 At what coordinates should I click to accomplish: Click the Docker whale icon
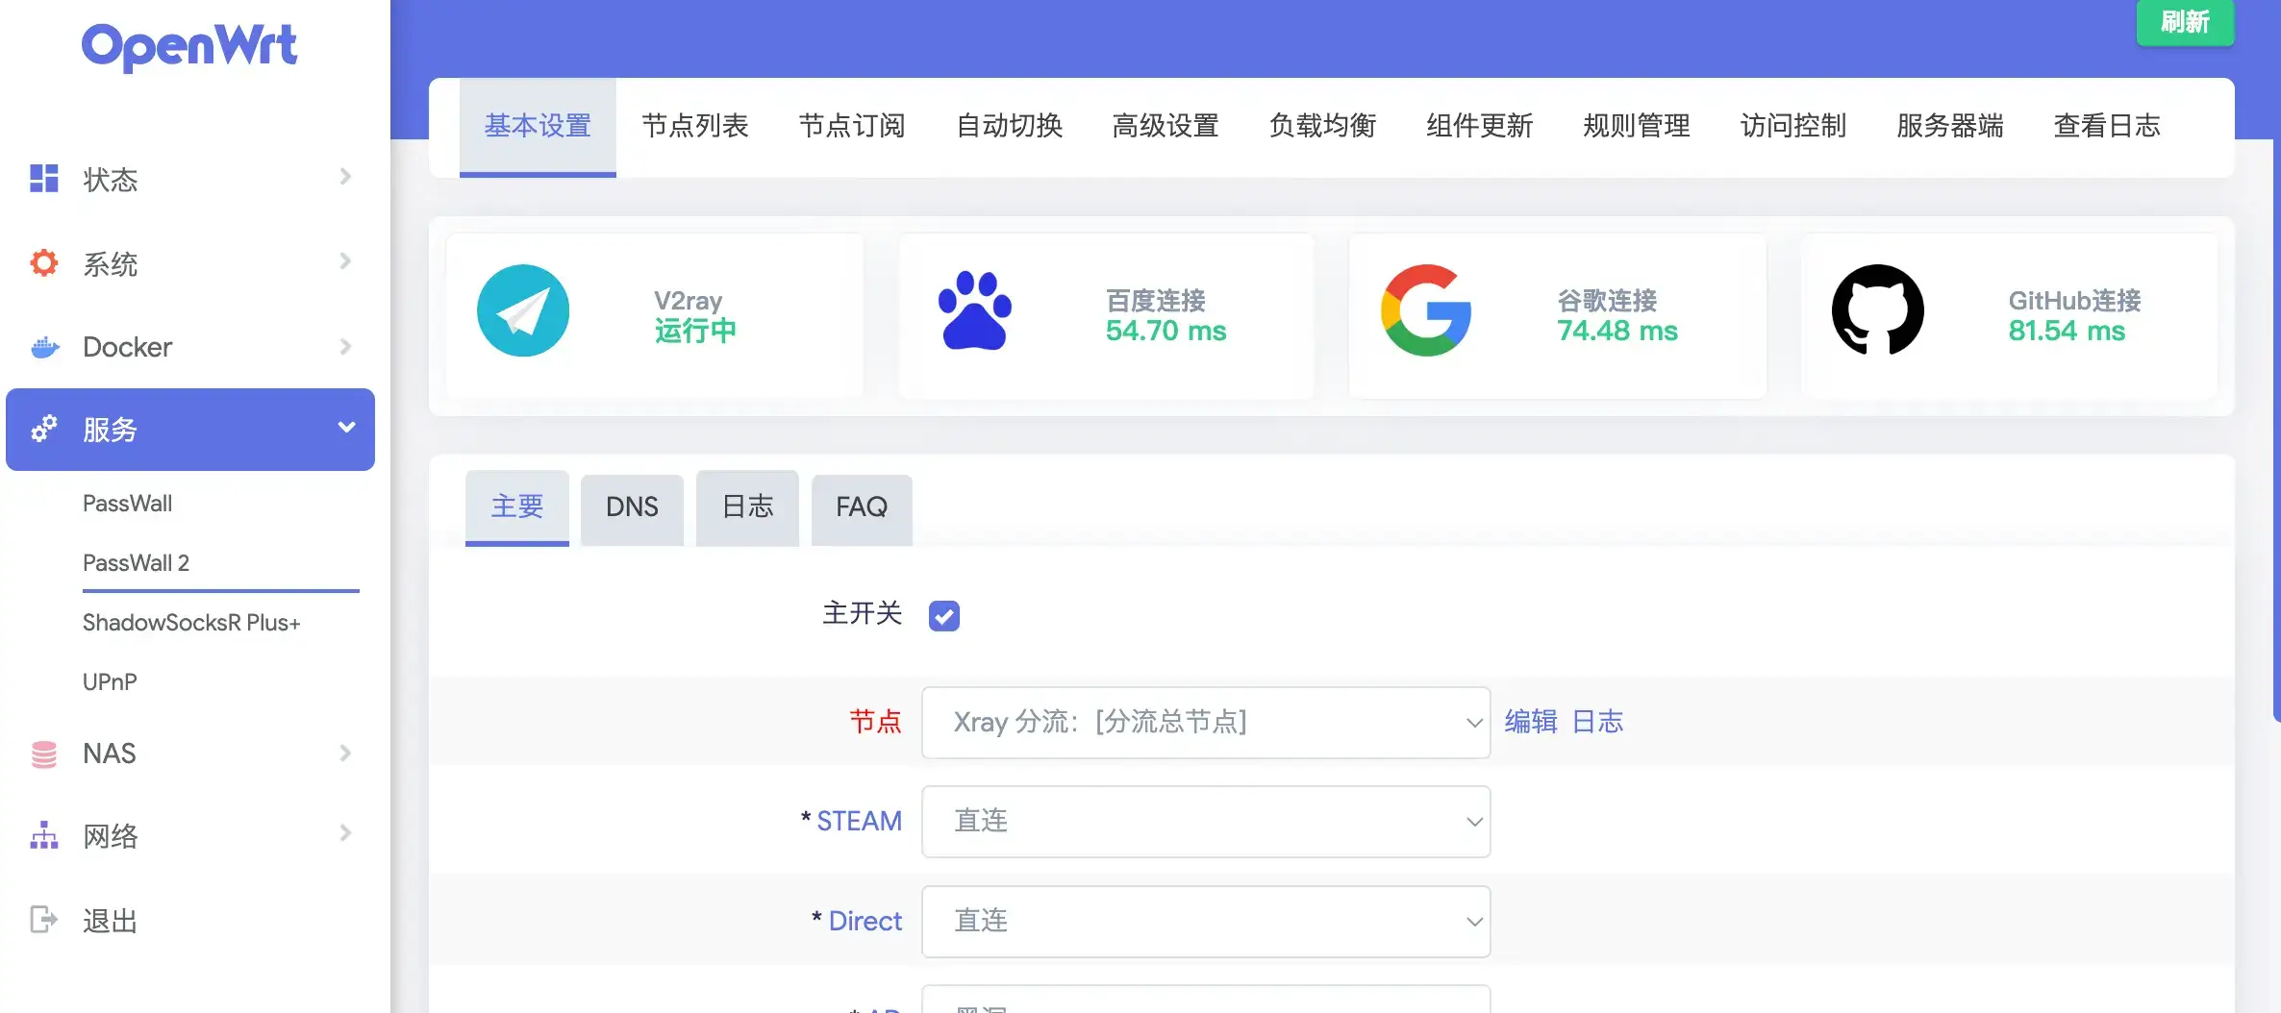tap(44, 347)
